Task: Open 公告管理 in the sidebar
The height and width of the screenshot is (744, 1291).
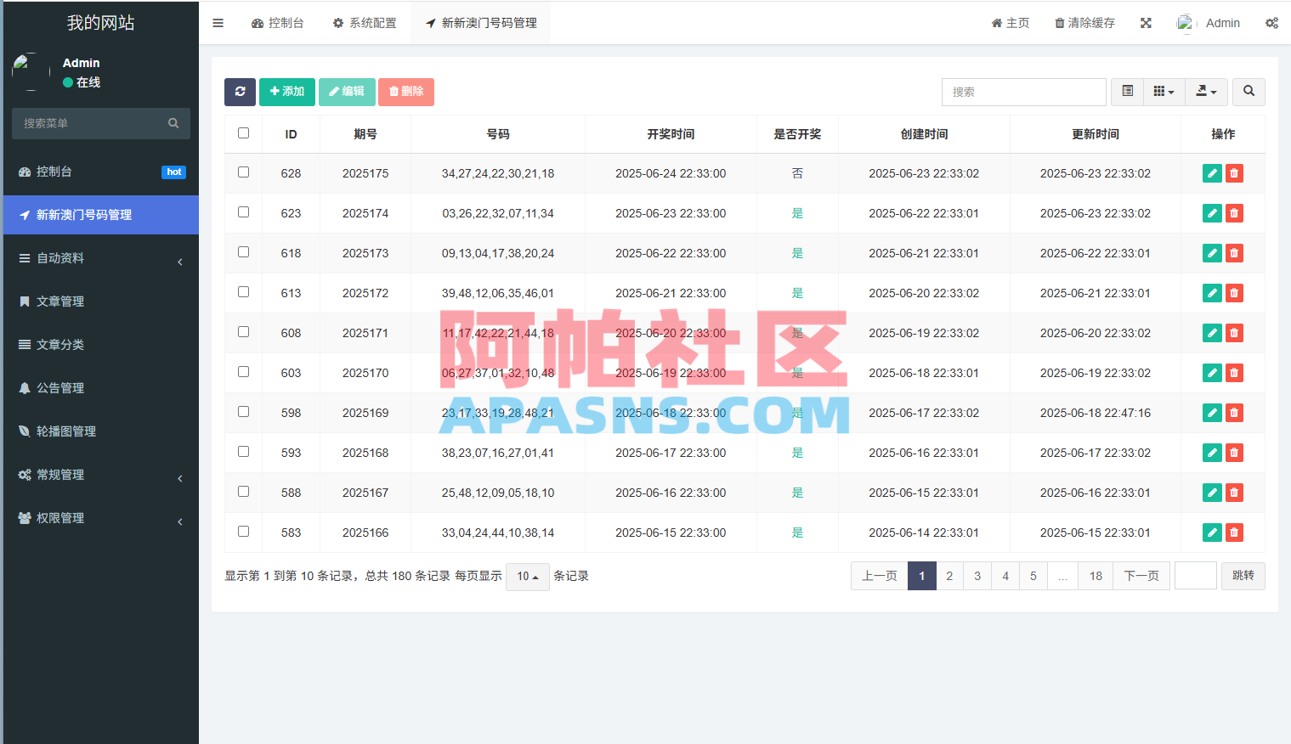Action: [x=101, y=388]
